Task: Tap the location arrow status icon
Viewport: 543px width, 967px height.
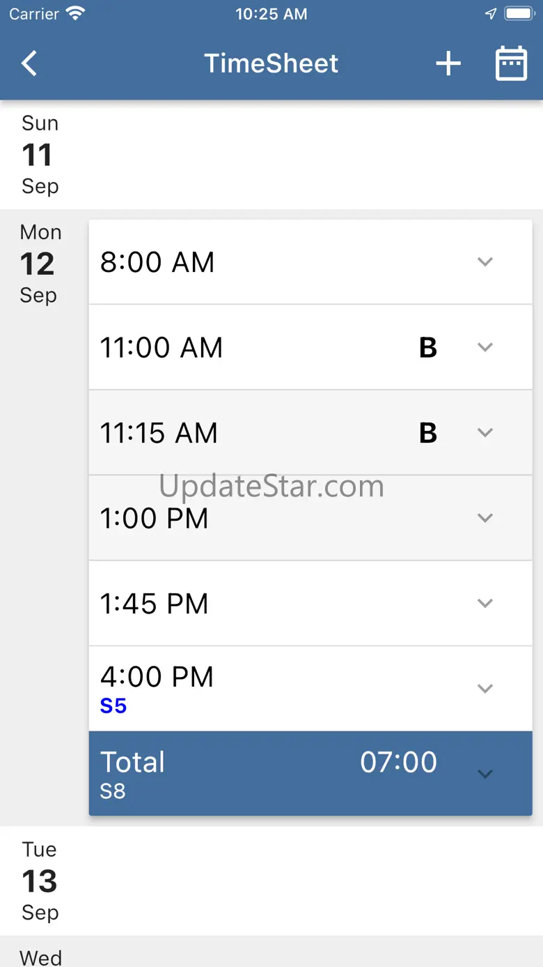Action: point(491,13)
